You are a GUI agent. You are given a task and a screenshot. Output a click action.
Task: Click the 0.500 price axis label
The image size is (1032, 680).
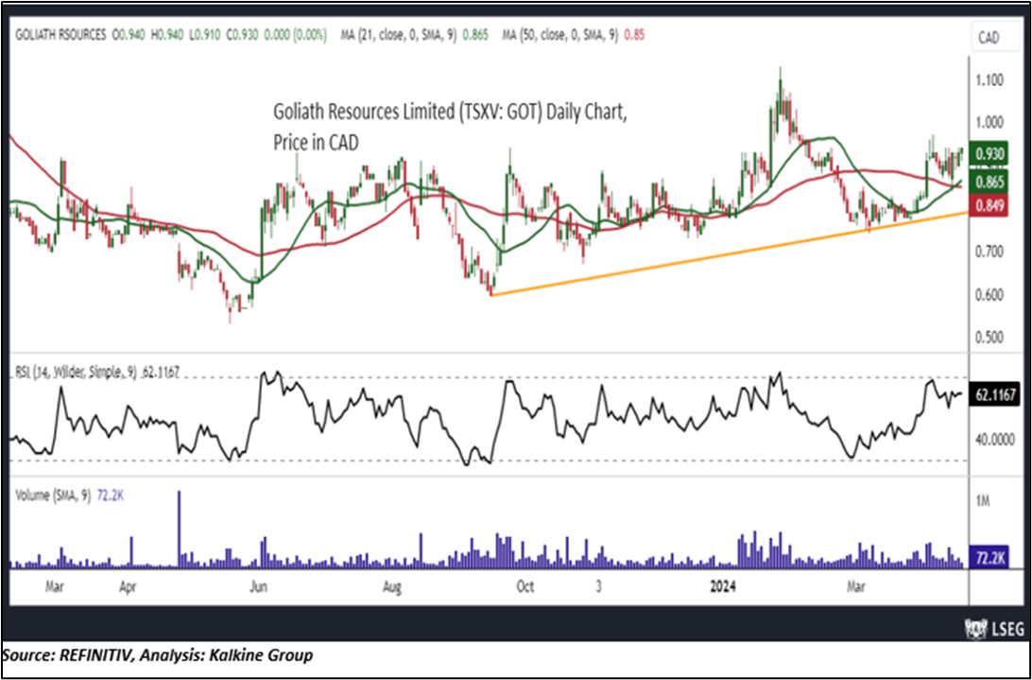tap(989, 338)
